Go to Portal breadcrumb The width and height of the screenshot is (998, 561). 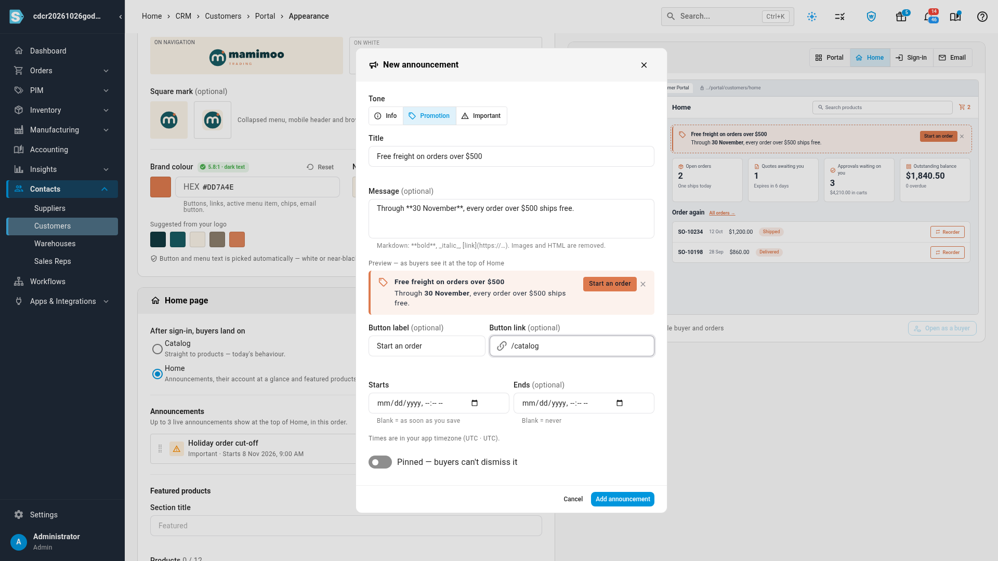coord(265,16)
